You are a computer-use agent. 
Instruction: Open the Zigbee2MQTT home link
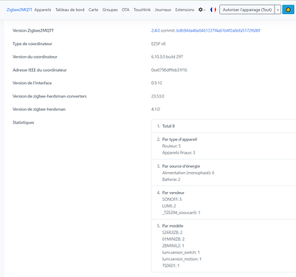[19, 10]
